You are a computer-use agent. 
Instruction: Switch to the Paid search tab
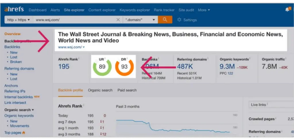tap(127, 90)
